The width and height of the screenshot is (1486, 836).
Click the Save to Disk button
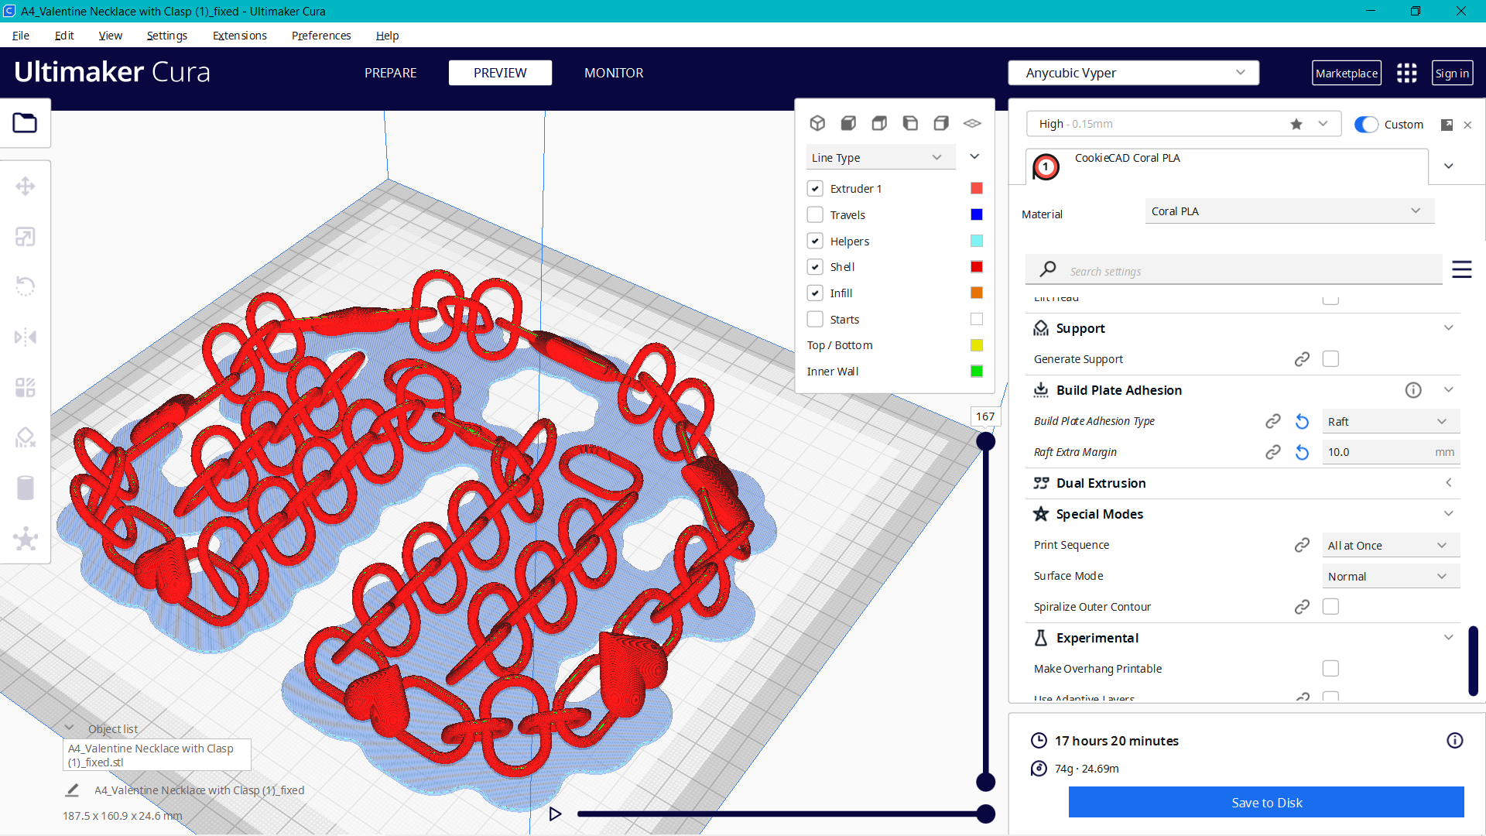[x=1266, y=803]
